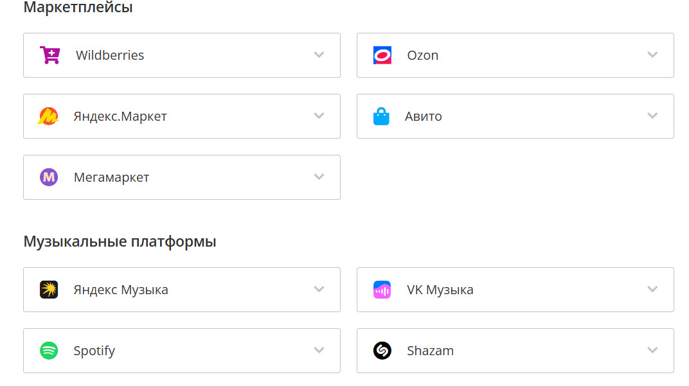Viewport: 689px width, 386px height.
Task: Click the Яндекс.Маркет logo icon
Action: point(48,116)
